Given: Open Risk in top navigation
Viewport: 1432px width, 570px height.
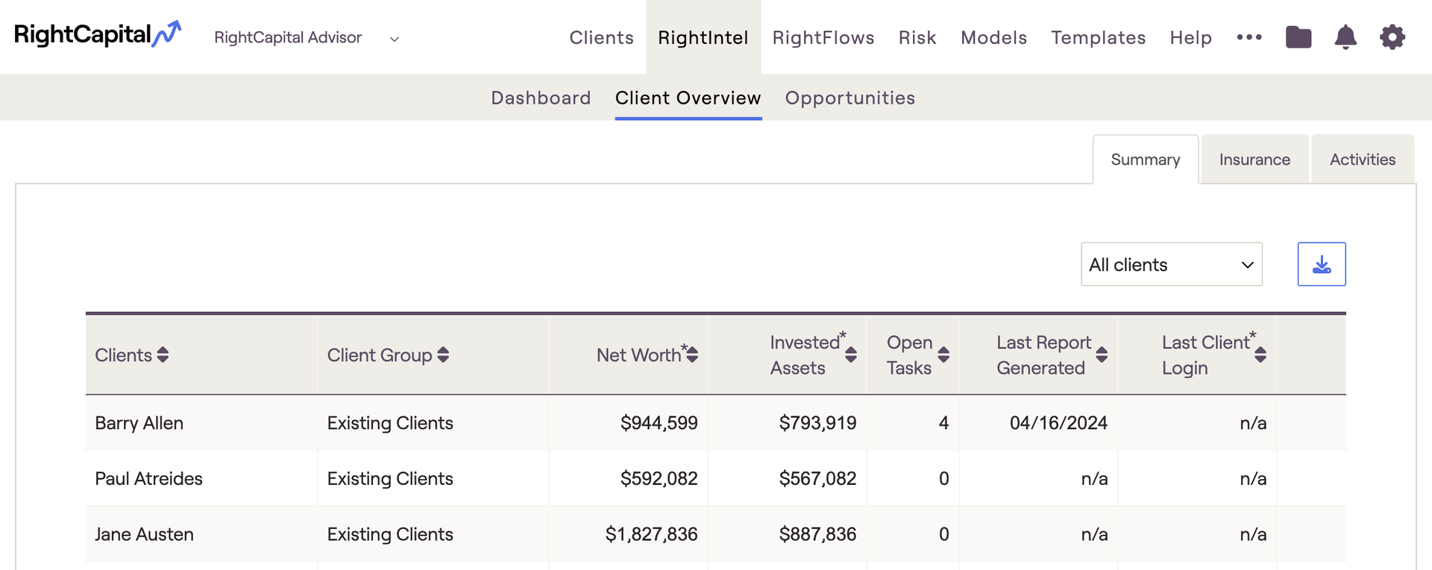Looking at the screenshot, I should [x=917, y=37].
